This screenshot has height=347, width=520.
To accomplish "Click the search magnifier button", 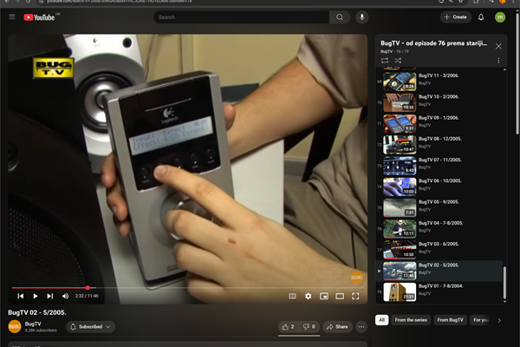I will (340, 16).
